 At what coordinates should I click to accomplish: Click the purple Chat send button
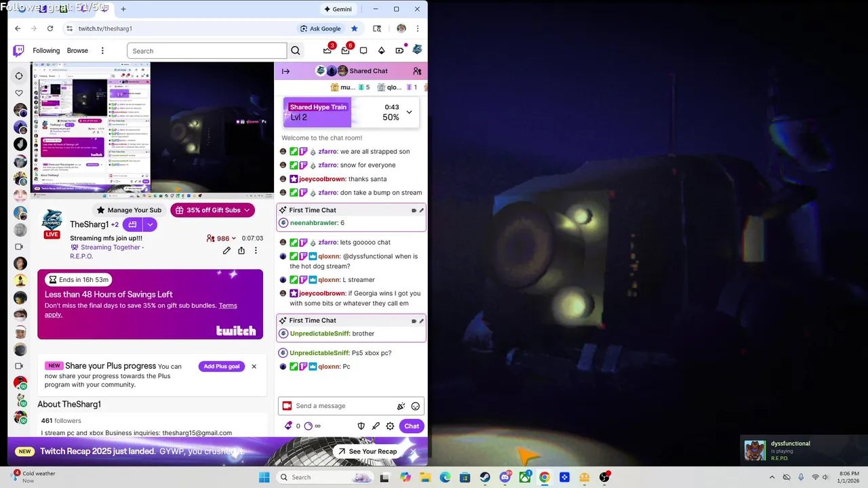(x=412, y=426)
